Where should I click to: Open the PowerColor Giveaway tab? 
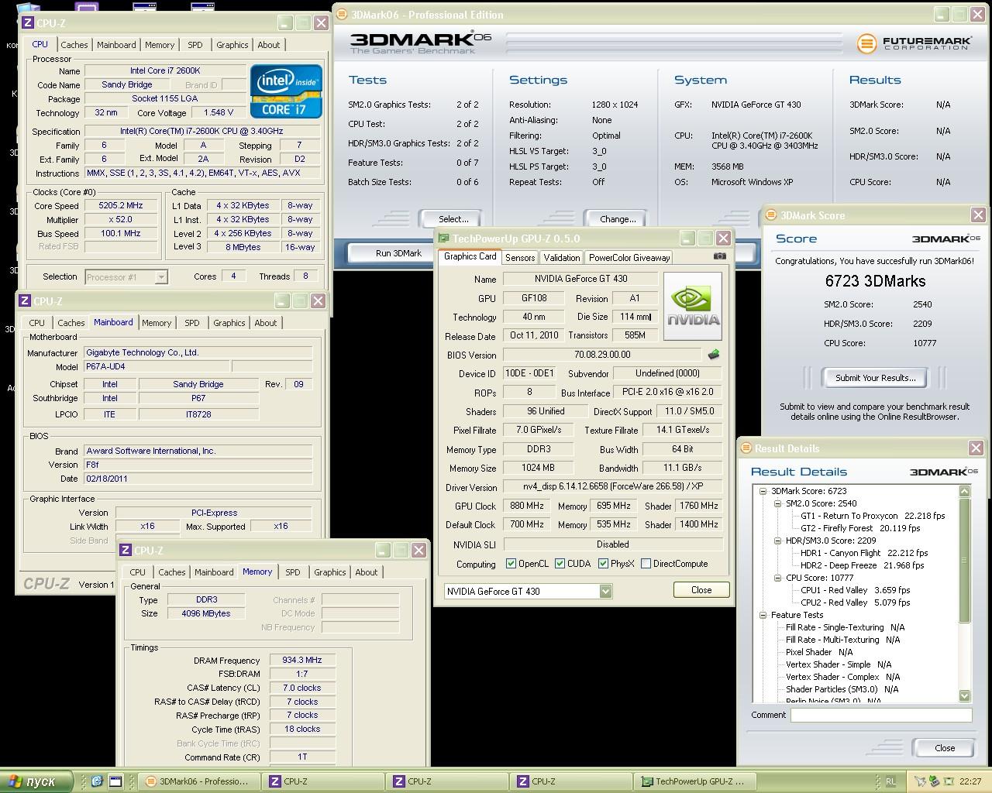click(x=629, y=258)
